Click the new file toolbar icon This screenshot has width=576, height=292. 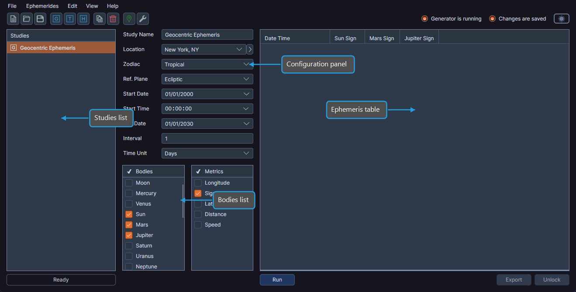13,19
